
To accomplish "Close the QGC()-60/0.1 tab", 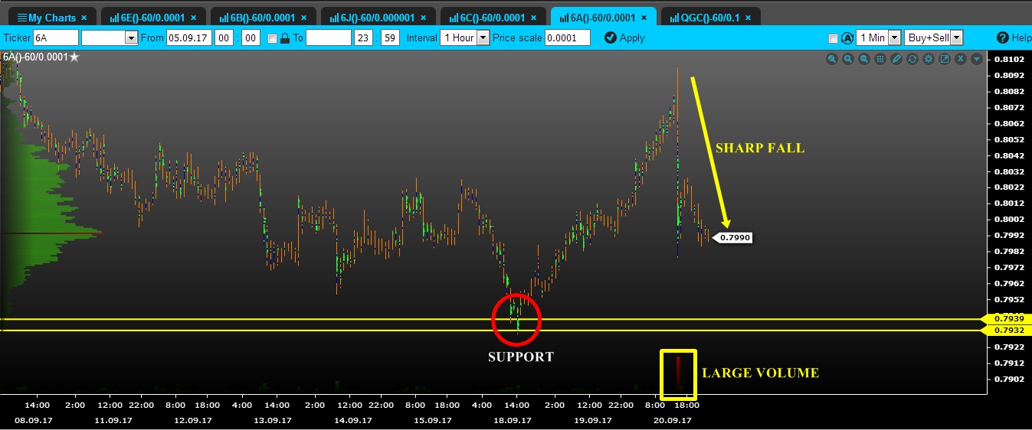I will click(747, 18).
